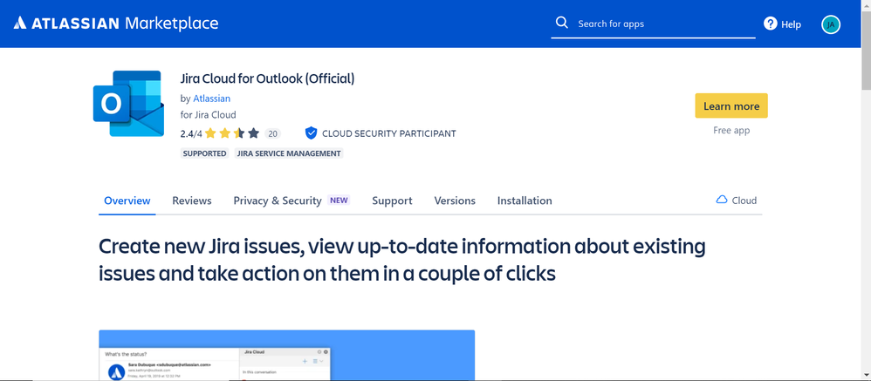Click the 'for Jira Cloud' text
The image size is (871, 381).
tap(209, 115)
